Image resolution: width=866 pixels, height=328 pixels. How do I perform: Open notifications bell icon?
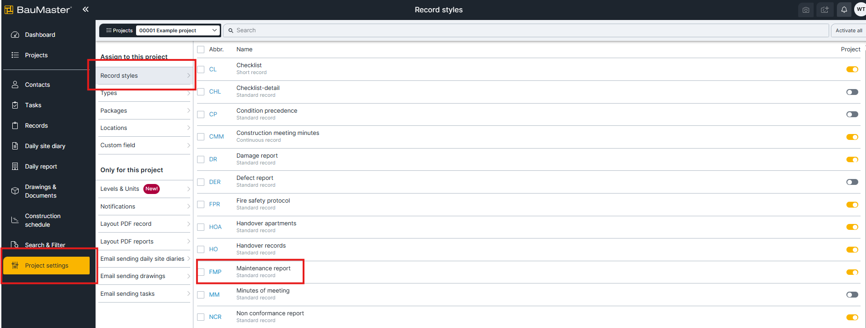coord(844,10)
